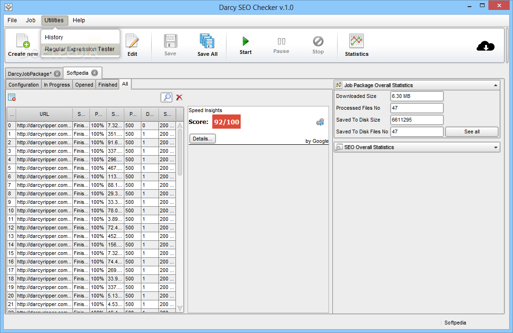513x333 pixels.
Task: Click the table remove-row icon
Action: tap(12, 97)
